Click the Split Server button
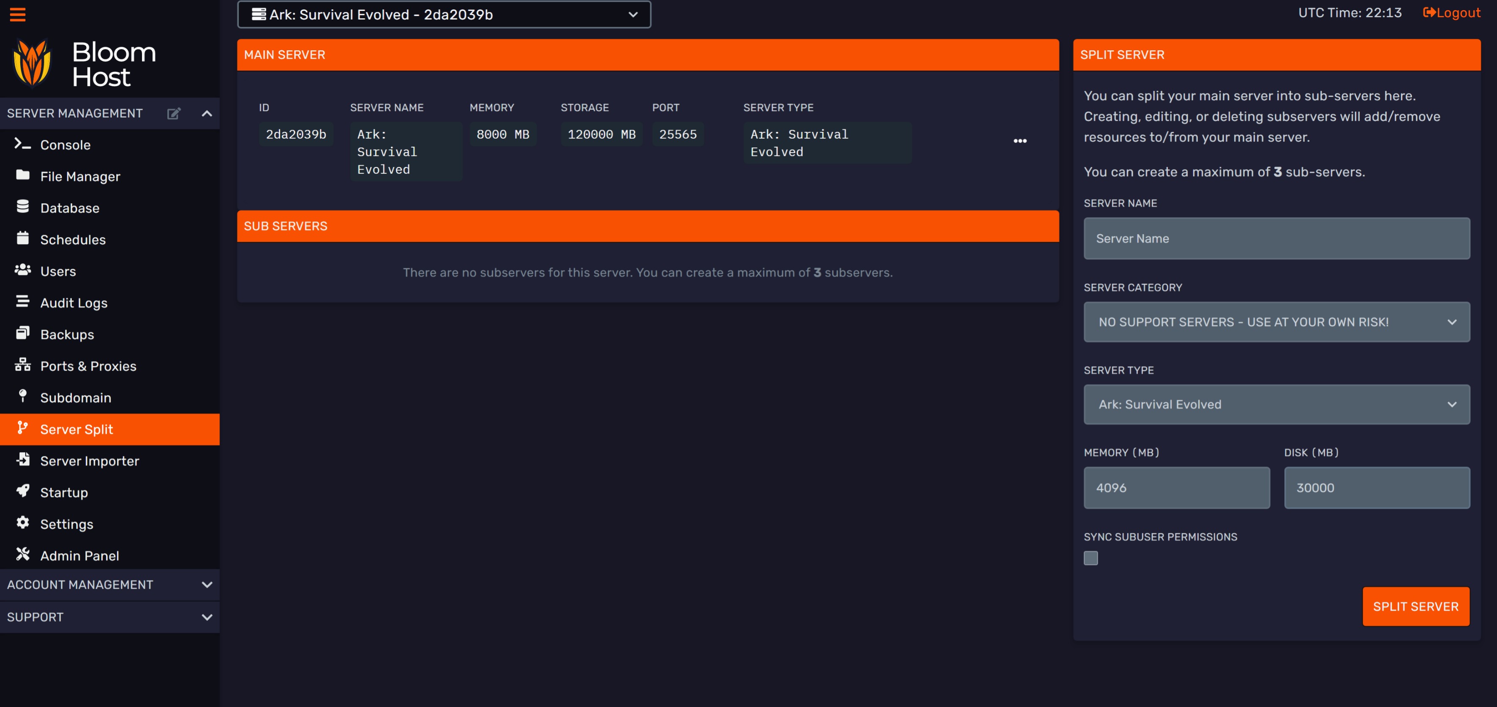1497x707 pixels. pos(1415,606)
